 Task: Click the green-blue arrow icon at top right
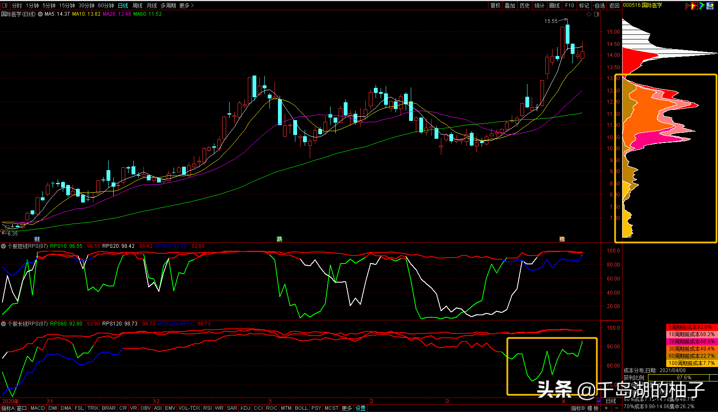point(702,6)
